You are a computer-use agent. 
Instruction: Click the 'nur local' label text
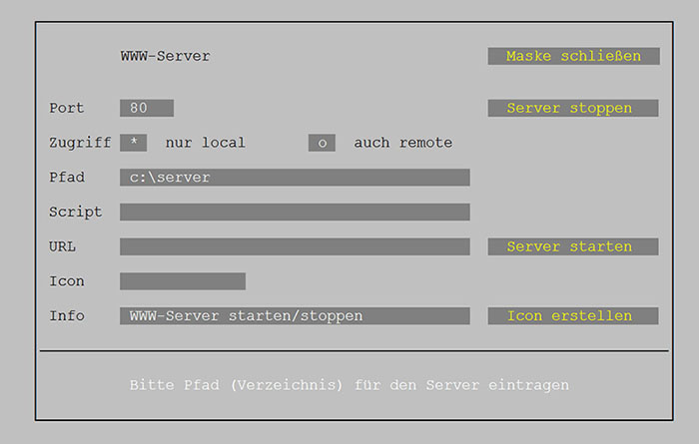coord(205,143)
